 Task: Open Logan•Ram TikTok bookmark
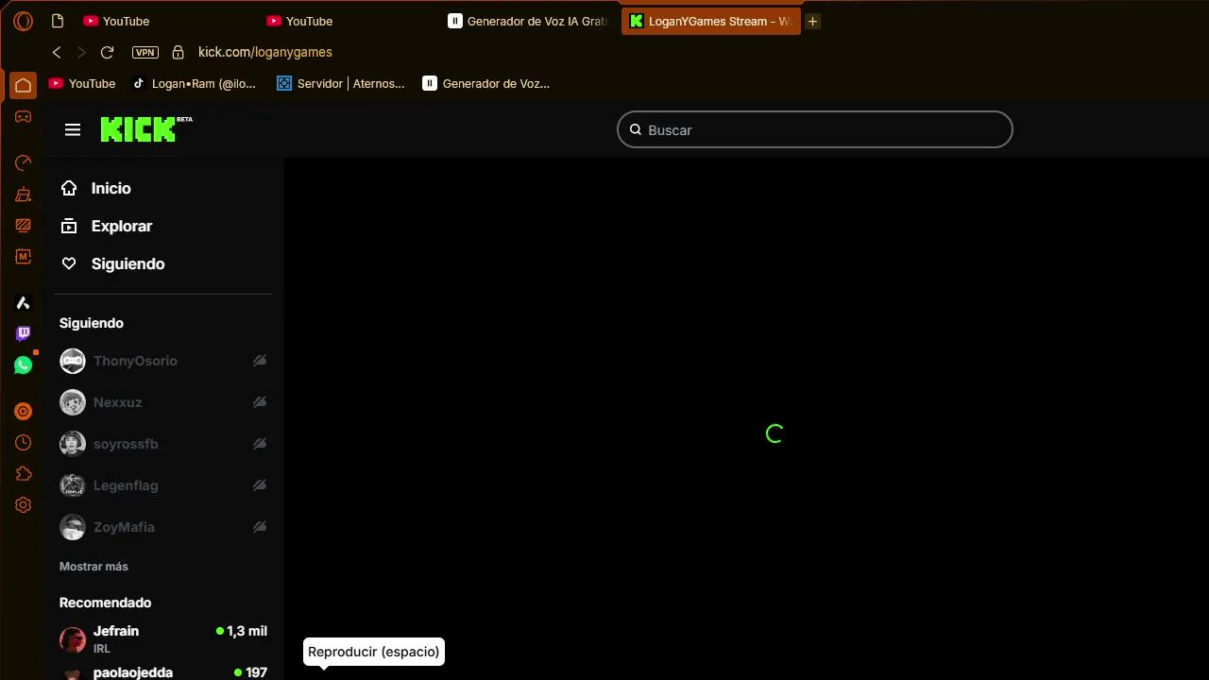[x=194, y=83]
